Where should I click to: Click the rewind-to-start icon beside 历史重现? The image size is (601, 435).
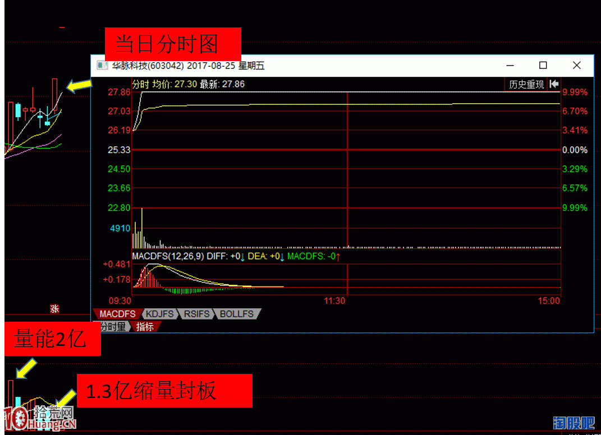pos(553,83)
